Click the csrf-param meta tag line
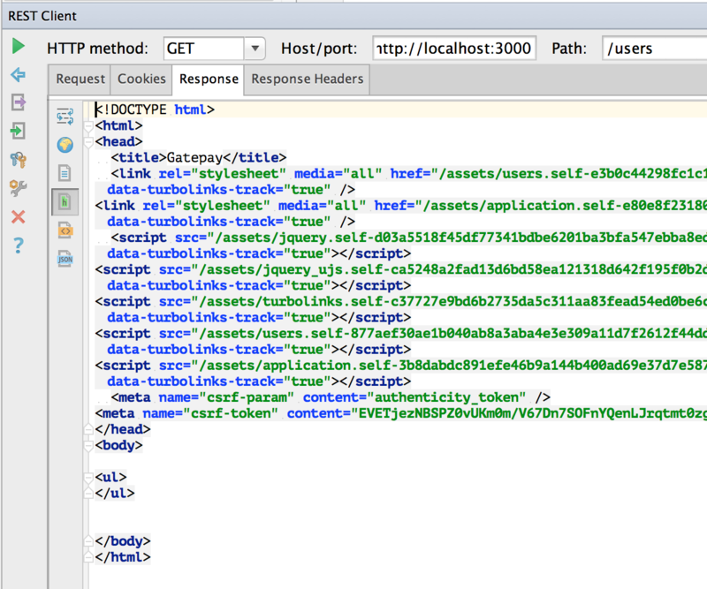The width and height of the screenshot is (707, 589). (331, 397)
